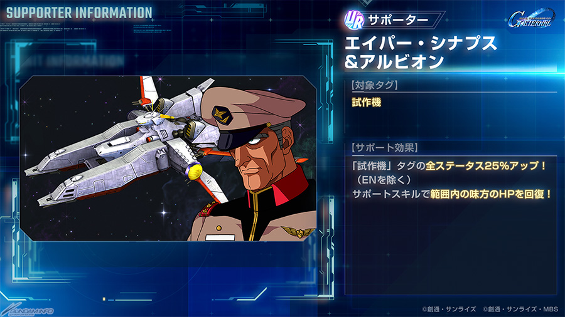Image resolution: width=565 pixels, height=317 pixels.
Task: Click the 全ステータス25%アップ highlighted text
Action: [x=487, y=166]
